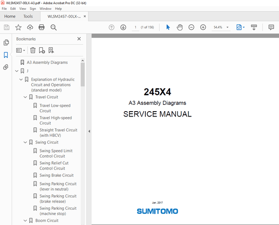This screenshot has width=279, height=225.
Task: Collapse the Boom Circuit bookmark
Action: 25,220
